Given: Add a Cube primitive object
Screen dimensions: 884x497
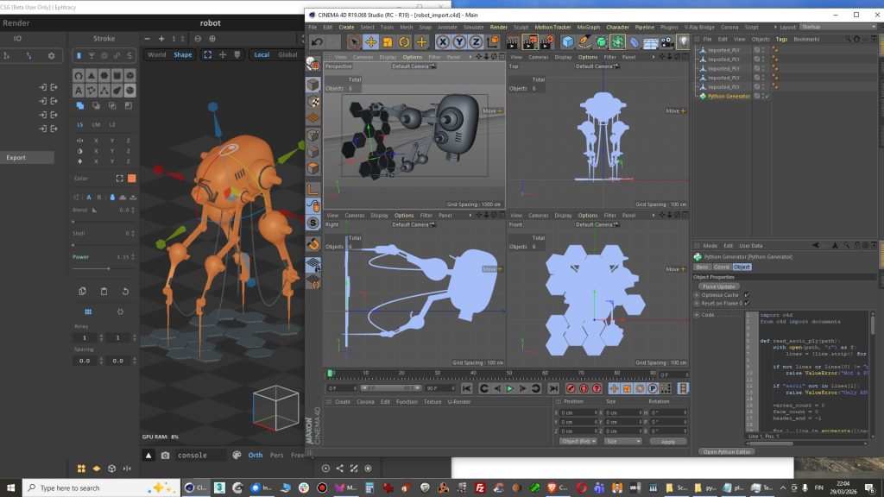Looking at the screenshot, I should point(567,41).
